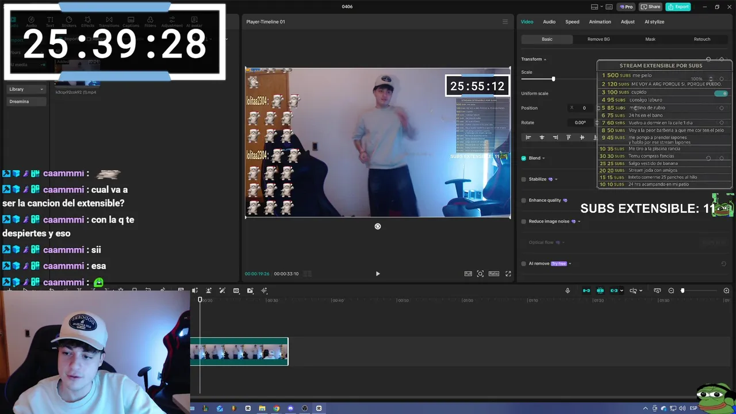
Task: Play the preview video
Action: [x=378, y=274]
